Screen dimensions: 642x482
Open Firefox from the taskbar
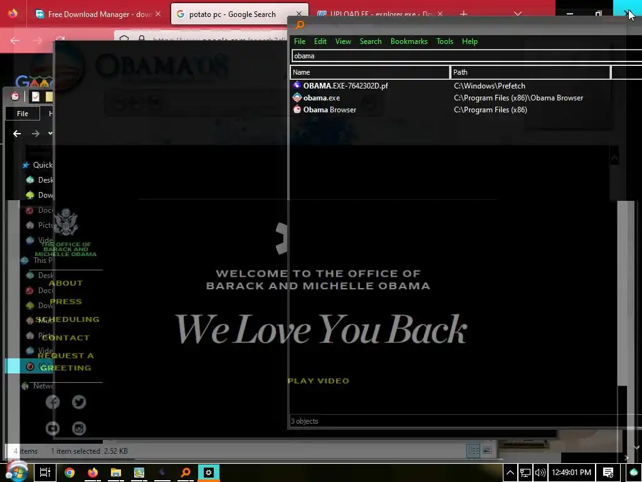(93, 473)
